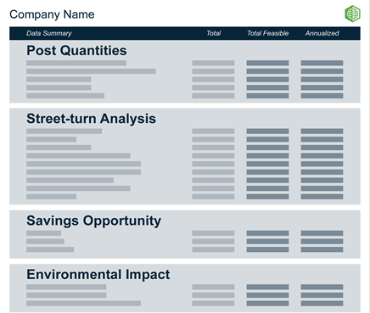Click the Data Summary column header
Viewport: 370px width, 313px height.
point(49,33)
